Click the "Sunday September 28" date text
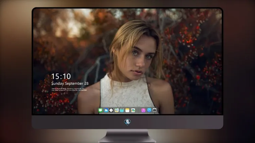The height and width of the screenshot is (143, 255). tap(70, 83)
